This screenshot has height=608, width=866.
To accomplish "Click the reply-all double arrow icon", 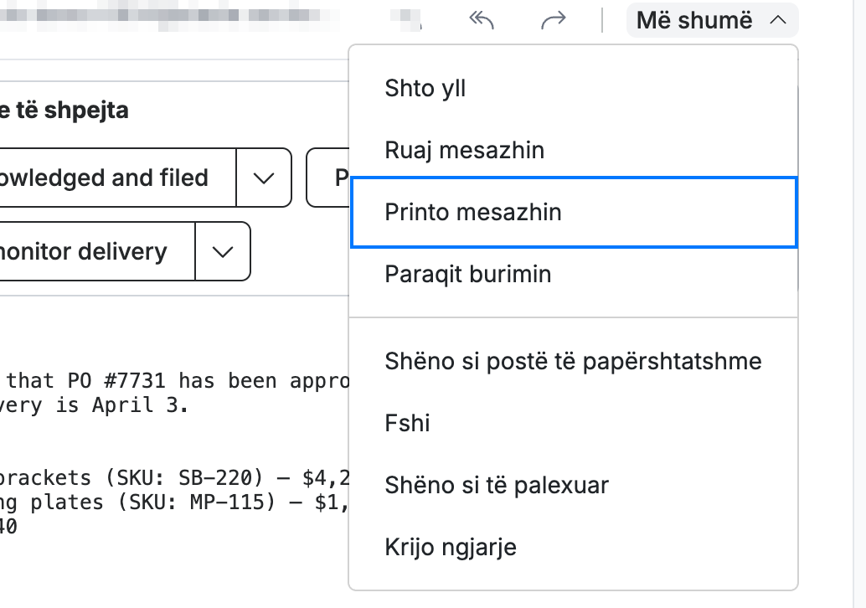I will [x=481, y=20].
